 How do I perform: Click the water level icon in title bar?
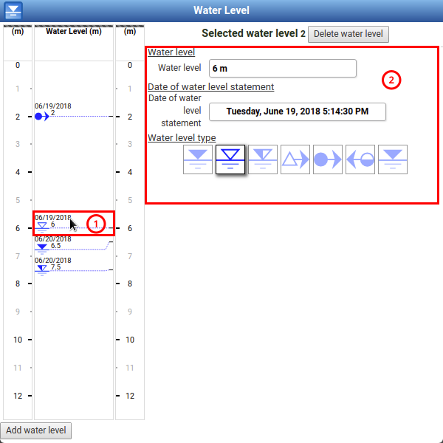pos(13,10)
